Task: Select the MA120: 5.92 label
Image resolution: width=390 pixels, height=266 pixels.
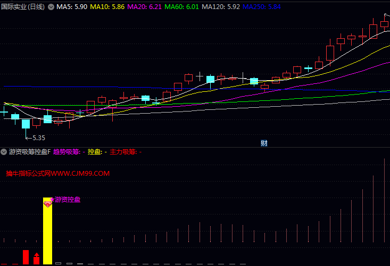Action: pos(221,7)
